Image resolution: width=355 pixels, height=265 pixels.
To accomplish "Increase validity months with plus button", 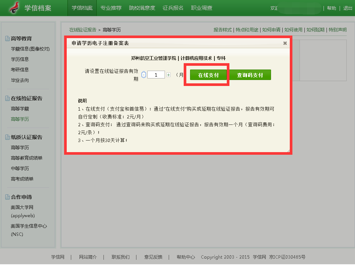I will point(168,75).
